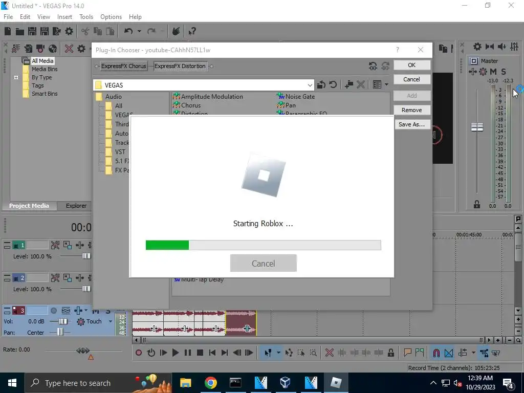Open track 2 compositing mode icon
This screenshot has width=524, height=393.
(68, 278)
